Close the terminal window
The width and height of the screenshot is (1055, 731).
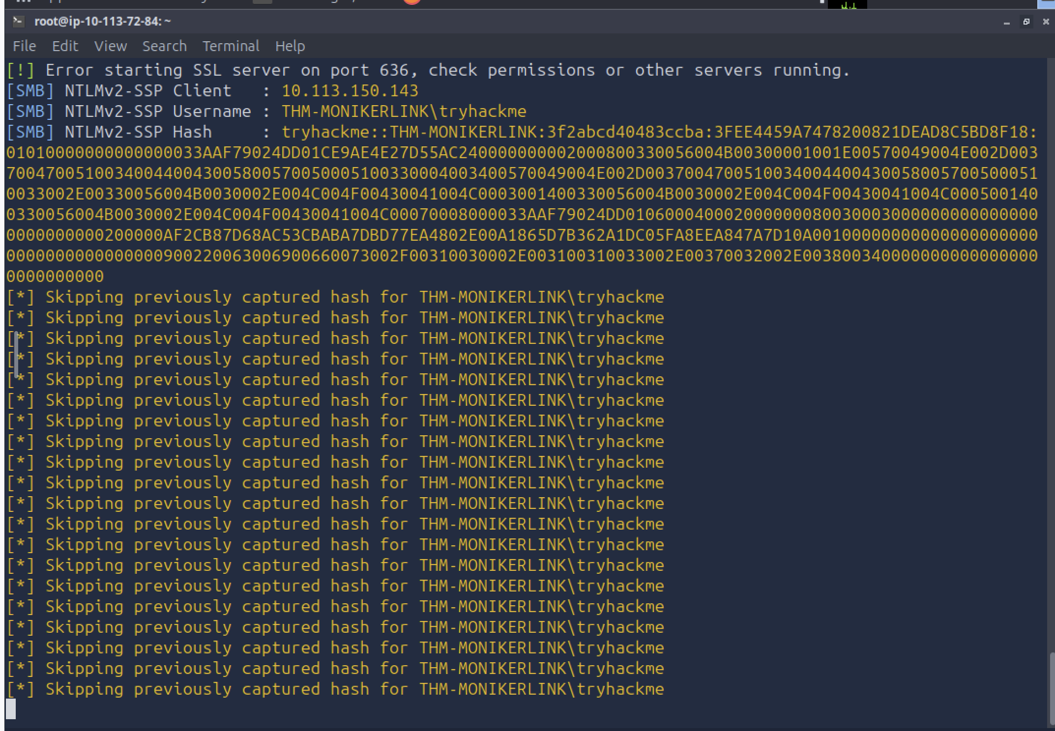pyautogui.click(x=1046, y=22)
